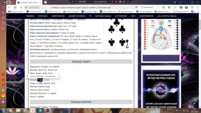Open the Windows Start menu
The height and width of the screenshot is (113, 201).
coord(3,110)
